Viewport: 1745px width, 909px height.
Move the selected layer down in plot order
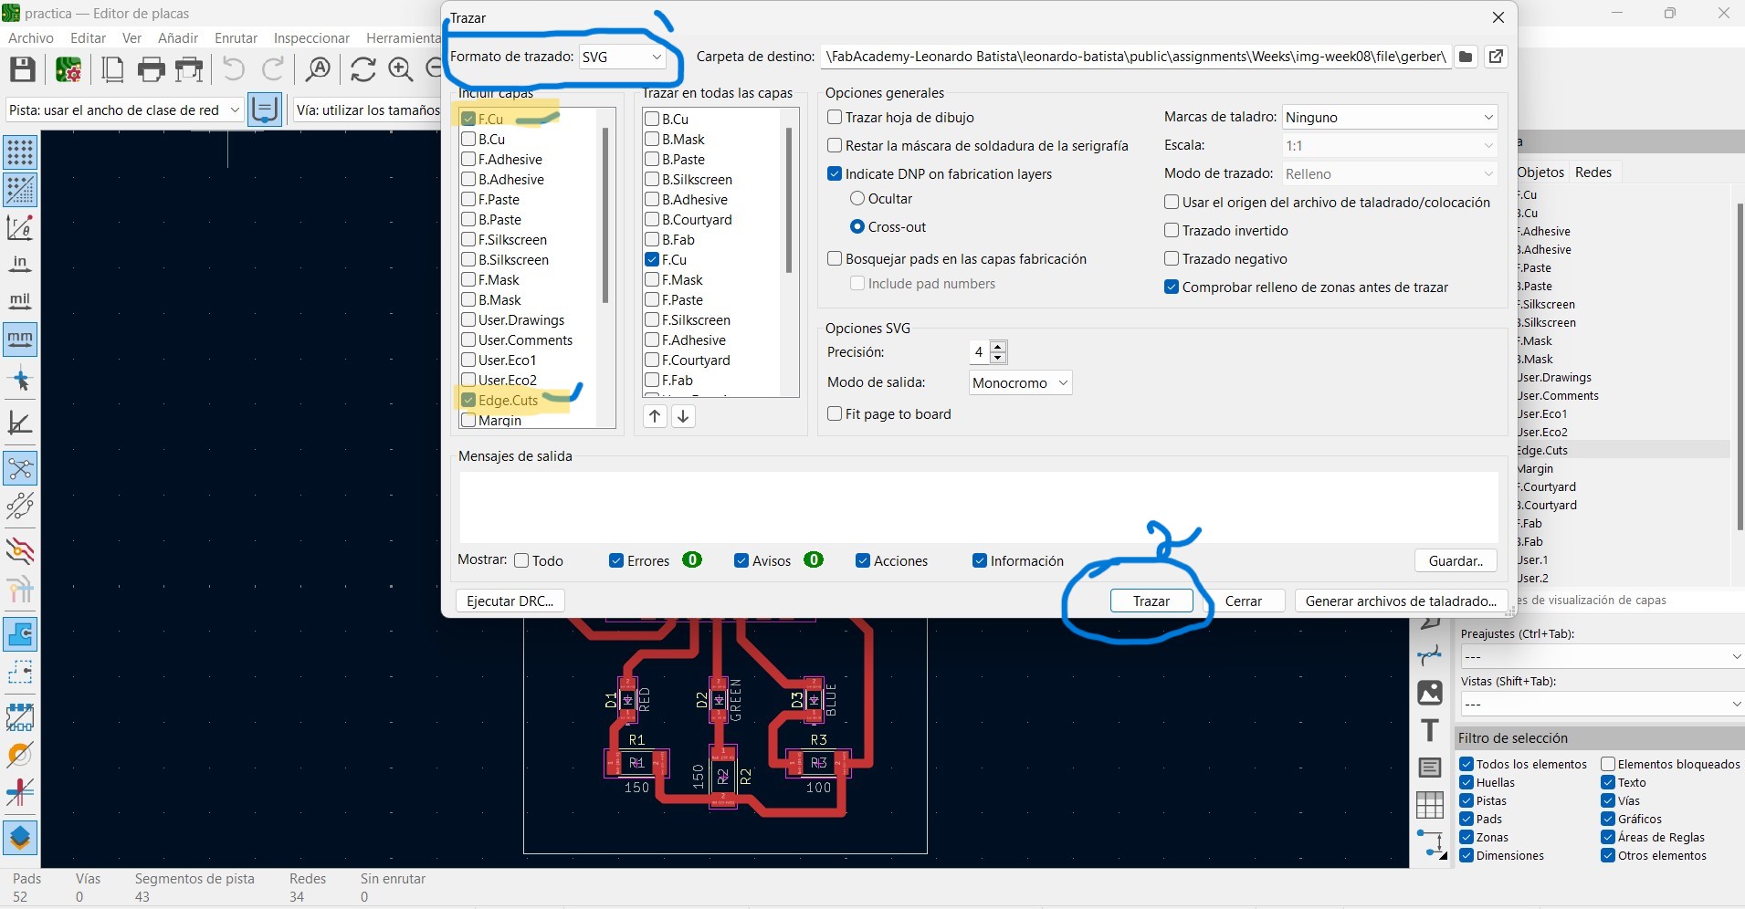(683, 416)
